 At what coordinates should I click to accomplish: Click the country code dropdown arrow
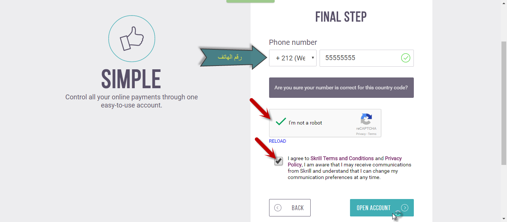313,58
